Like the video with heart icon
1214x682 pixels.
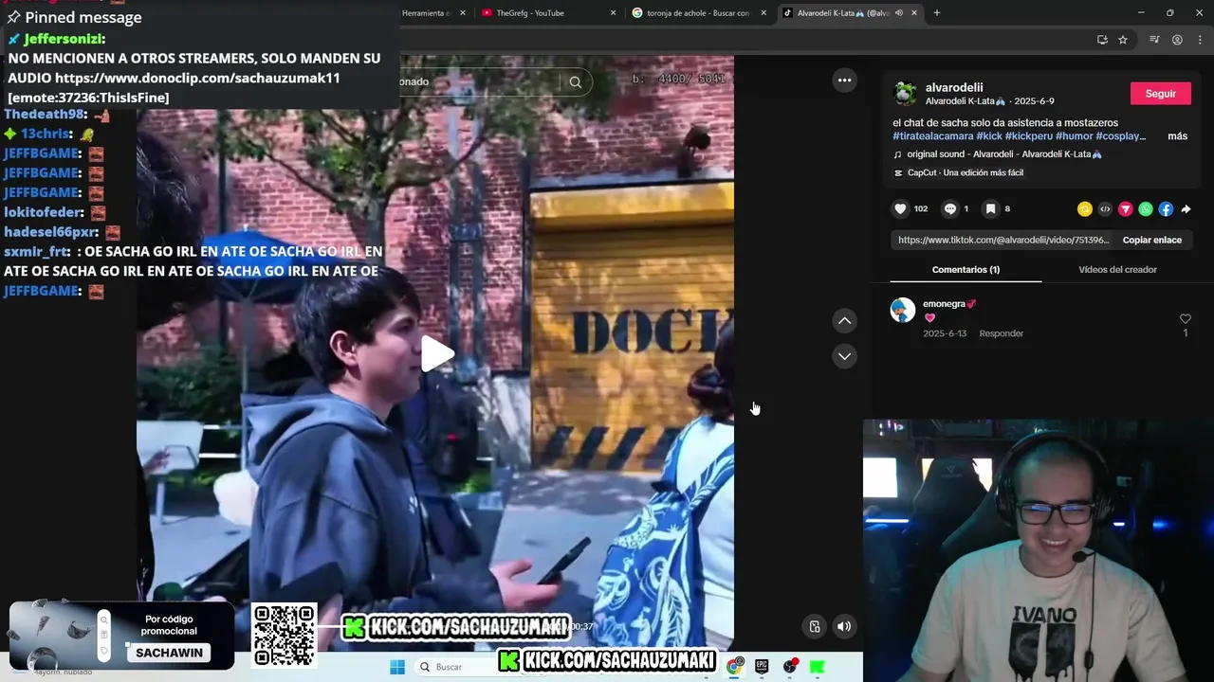pos(900,209)
